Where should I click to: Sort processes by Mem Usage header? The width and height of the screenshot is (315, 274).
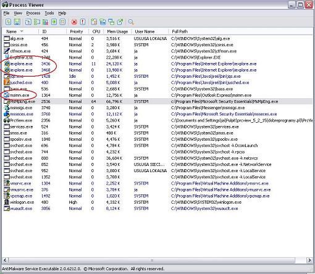point(117,31)
